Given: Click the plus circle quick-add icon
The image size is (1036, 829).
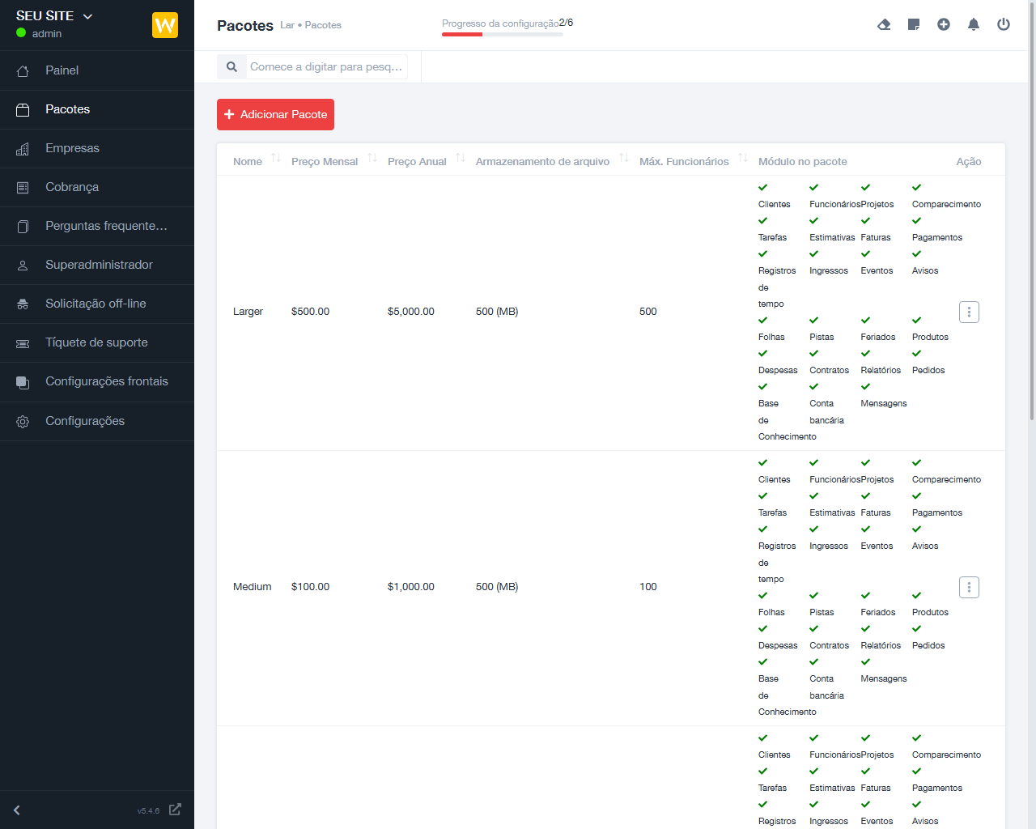Looking at the screenshot, I should [x=944, y=24].
